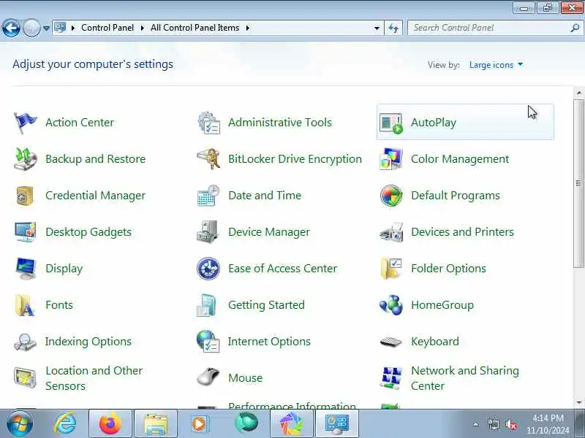The height and width of the screenshot is (438, 585).
Task: Click the Administrative Tools icon
Action: [208, 123]
